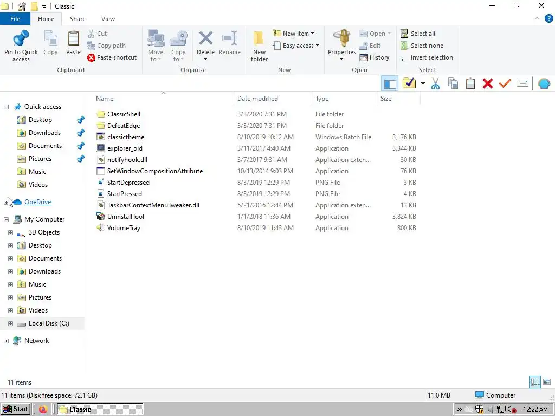Click Copy pages icon in lower toolbar

point(453,84)
